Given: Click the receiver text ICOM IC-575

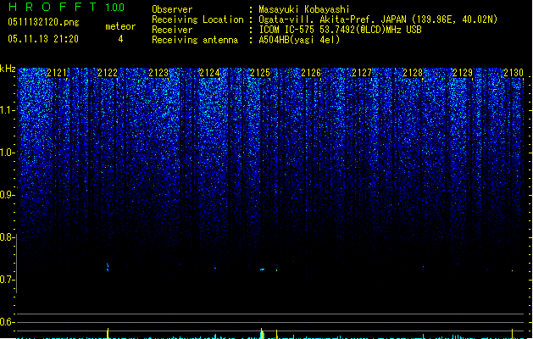Looking at the screenshot, I should (x=287, y=30).
